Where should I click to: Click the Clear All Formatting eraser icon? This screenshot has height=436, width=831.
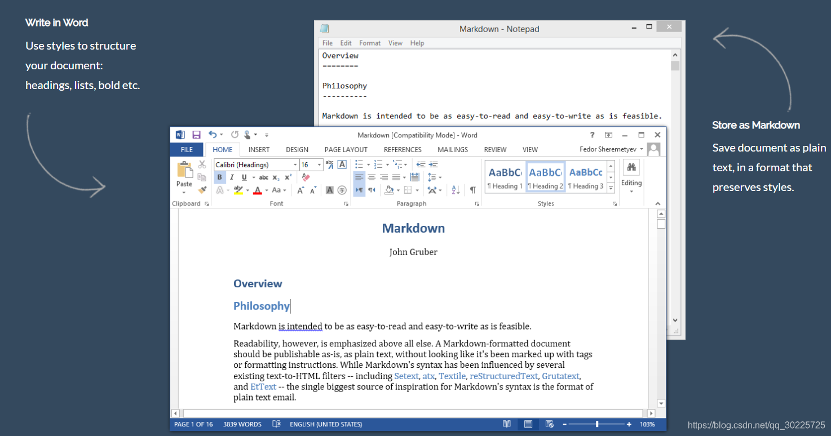pos(306,177)
